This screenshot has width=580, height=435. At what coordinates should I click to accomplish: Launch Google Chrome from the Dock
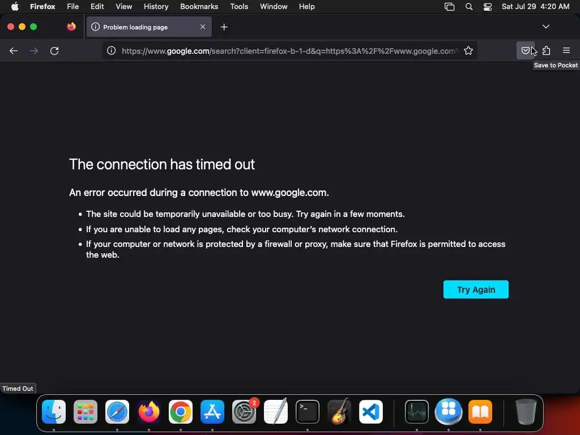181,412
